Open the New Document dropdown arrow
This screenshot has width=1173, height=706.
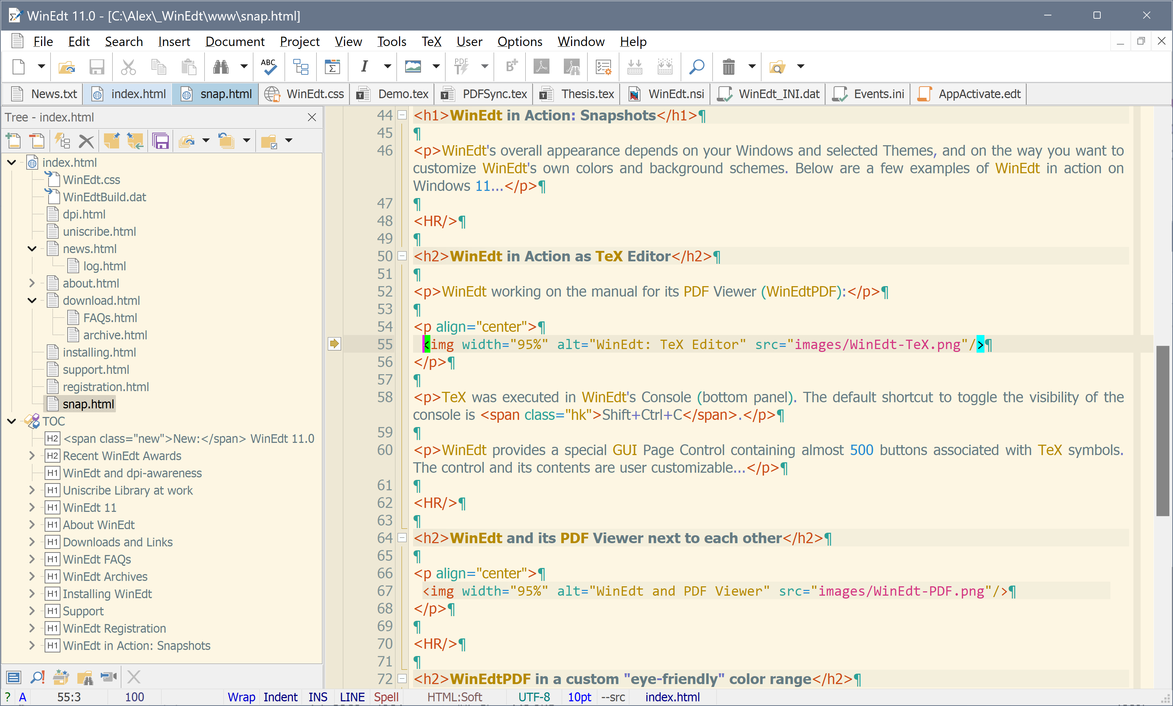point(41,67)
